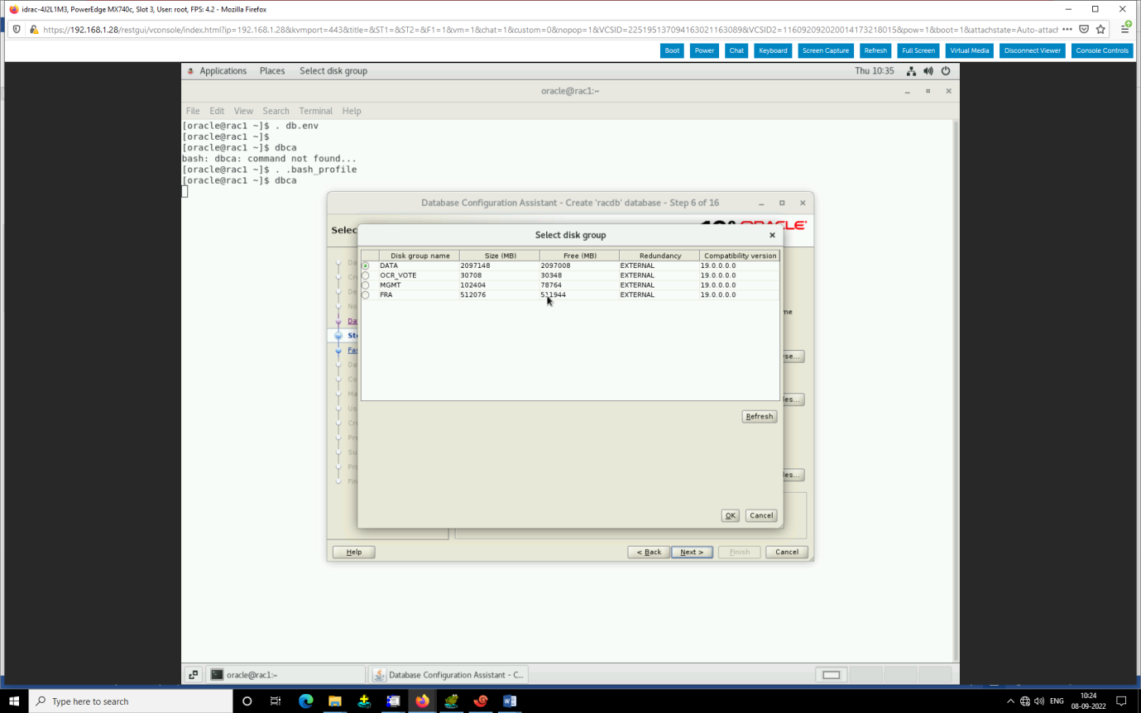Take an iDRAC Screen Capture
This screenshot has height=713, width=1141.
[826, 50]
